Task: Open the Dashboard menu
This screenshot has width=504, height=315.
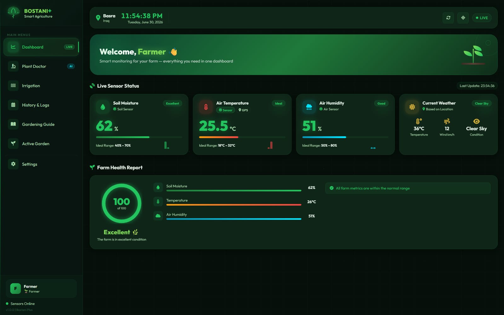Action: [41, 47]
